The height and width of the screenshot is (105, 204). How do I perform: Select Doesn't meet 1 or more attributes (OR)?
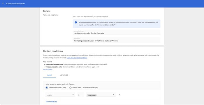tap(71, 88)
